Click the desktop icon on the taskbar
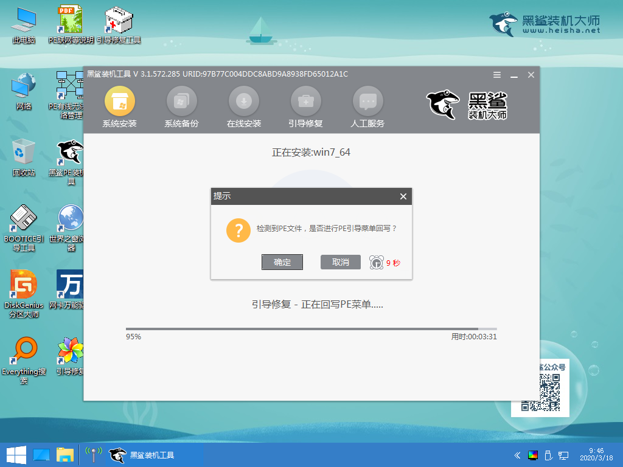Image resolution: width=623 pixels, height=467 pixels. pyautogui.click(x=41, y=455)
